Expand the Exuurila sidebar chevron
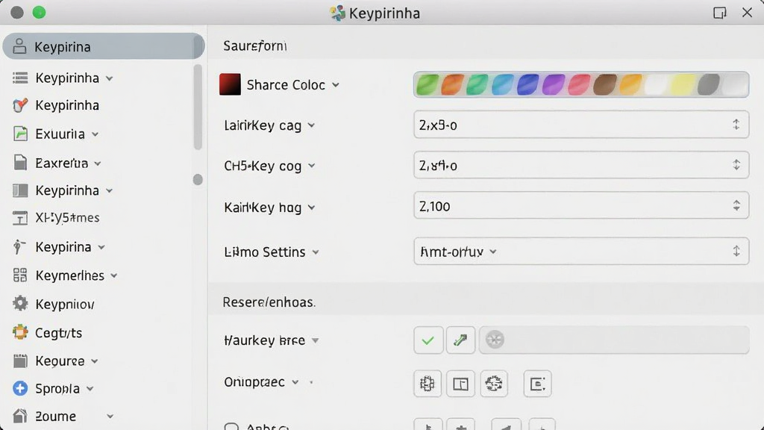This screenshot has width=764, height=430. [x=95, y=134]
